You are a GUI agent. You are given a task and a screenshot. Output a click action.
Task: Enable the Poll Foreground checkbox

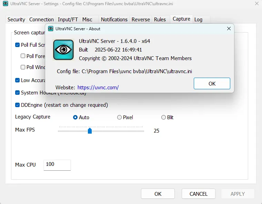point(23,56)
